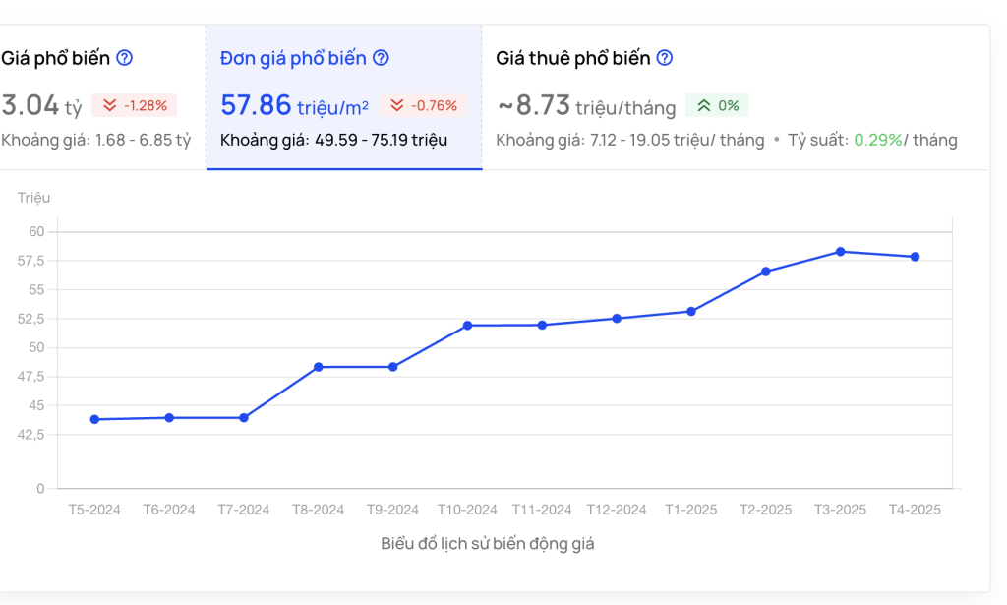This screenshot has height=605, width=1007.
Task: Select the T4-2025 data point on chart
Action: [916, 257]
